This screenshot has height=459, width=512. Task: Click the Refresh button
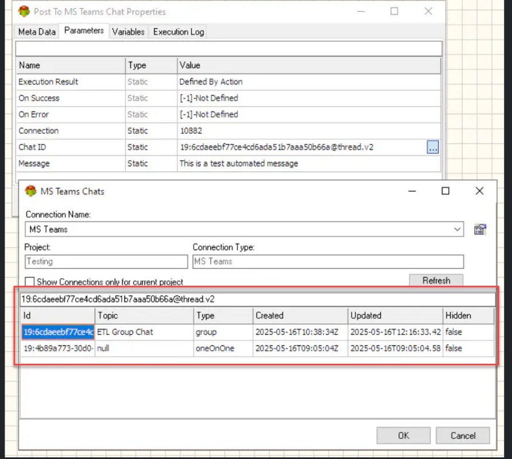click(436, 281)
